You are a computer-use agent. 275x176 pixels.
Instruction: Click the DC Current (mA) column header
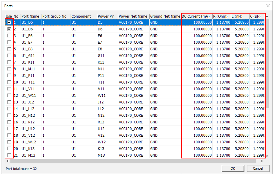coord(197,16)
